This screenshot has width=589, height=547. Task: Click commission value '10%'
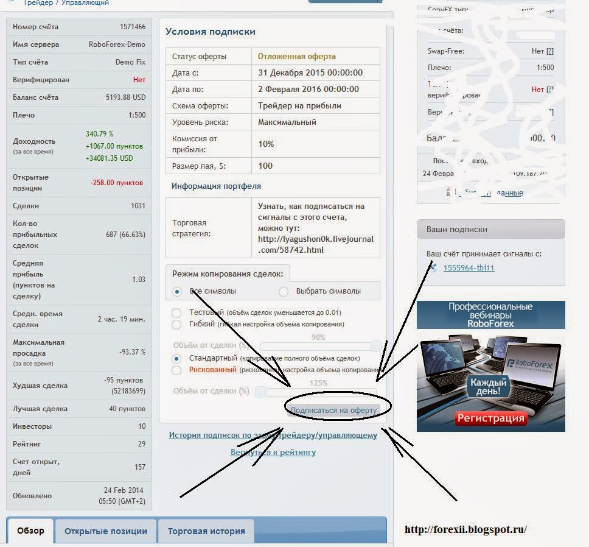pyautogui.click(x=266, y=144)
